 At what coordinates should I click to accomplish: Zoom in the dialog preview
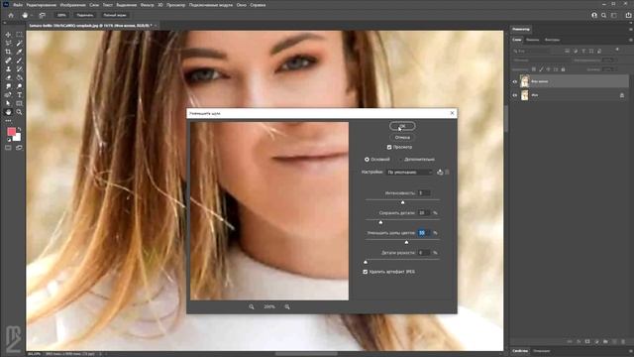287,306
